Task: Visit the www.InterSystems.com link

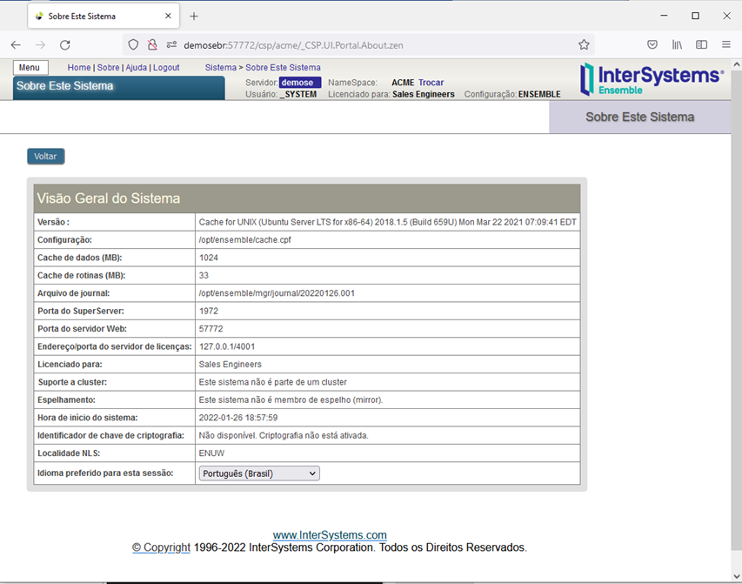Action: [x=330, y=534]
